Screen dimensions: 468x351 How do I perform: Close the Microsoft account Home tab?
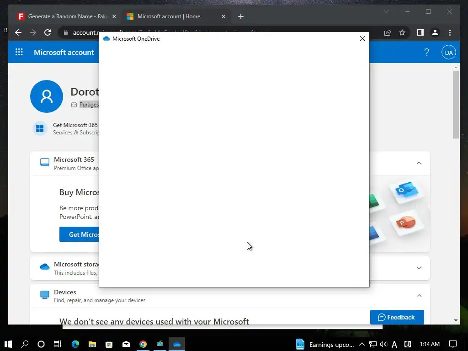click(223, 16)
